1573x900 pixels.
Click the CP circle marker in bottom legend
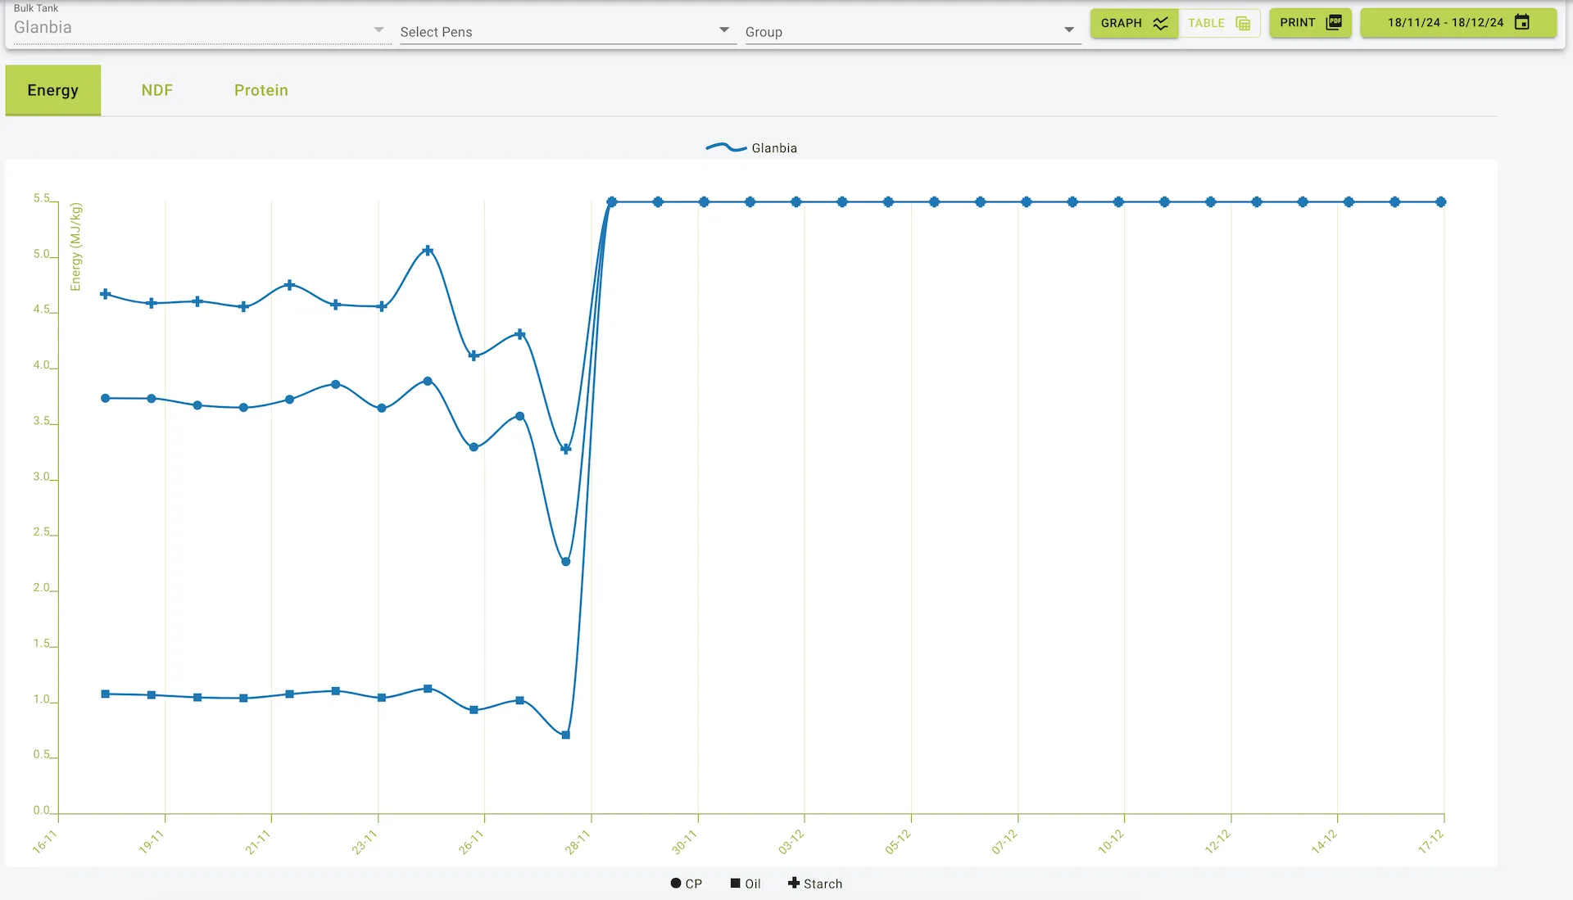coord(677,883)
